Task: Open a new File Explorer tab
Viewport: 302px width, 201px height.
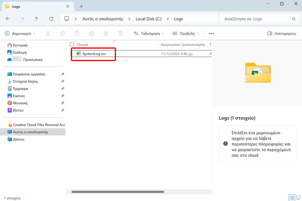Action: [x=81, y=6]
